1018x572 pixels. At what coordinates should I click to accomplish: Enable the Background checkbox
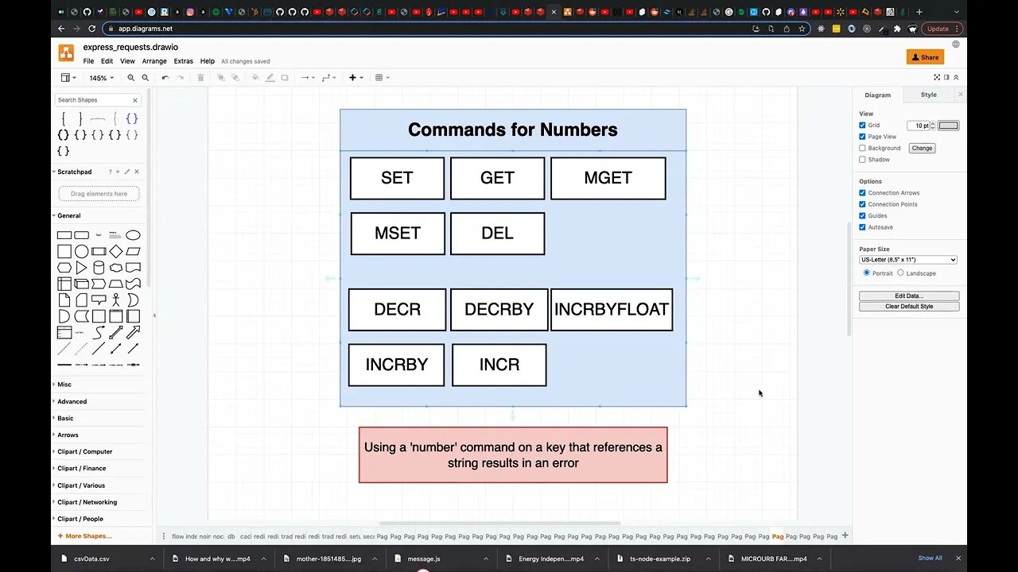[x=862, y=148]
